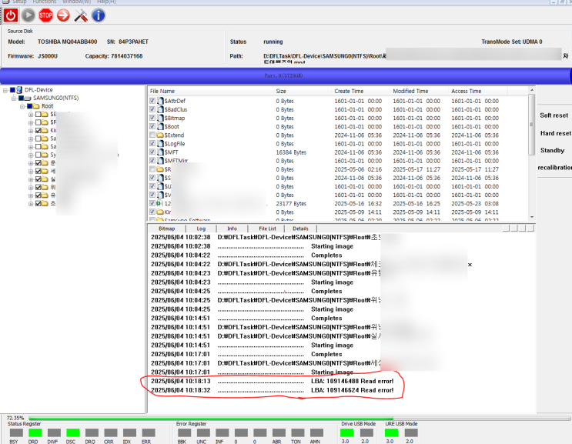
Task: Toggle the $BadClus file checkbox
Action: click(152, 109)
